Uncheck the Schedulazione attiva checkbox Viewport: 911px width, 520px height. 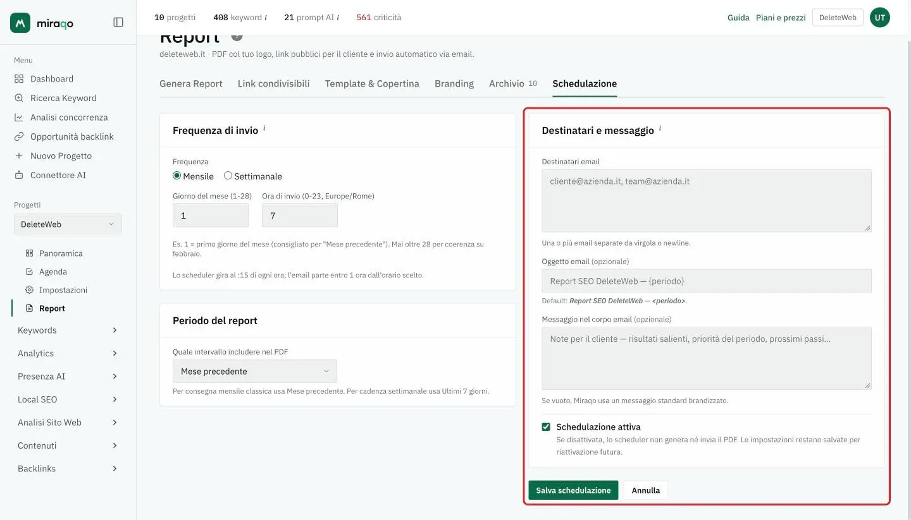pyautogui.click(x=546, y=427)
